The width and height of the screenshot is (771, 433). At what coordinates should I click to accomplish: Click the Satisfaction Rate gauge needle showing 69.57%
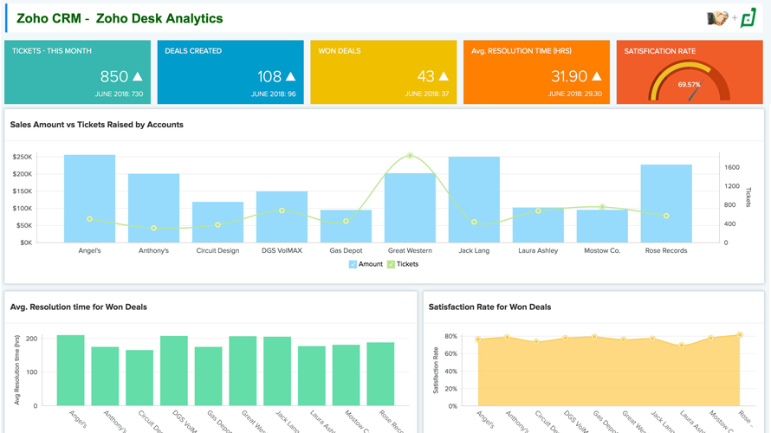click(x=693, y=93)
